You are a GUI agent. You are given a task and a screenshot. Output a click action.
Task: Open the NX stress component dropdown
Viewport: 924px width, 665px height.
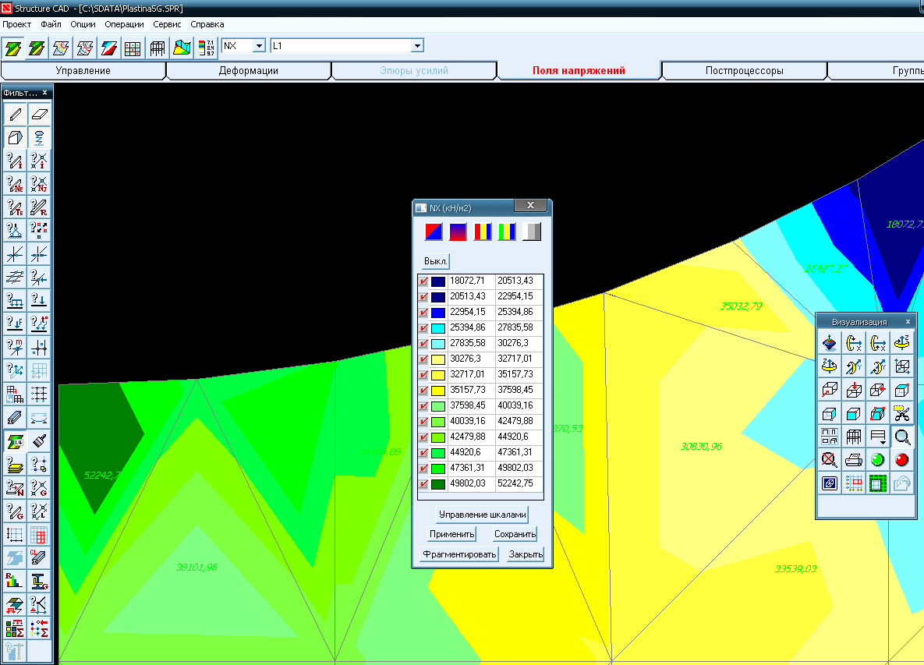click(259, 46)
